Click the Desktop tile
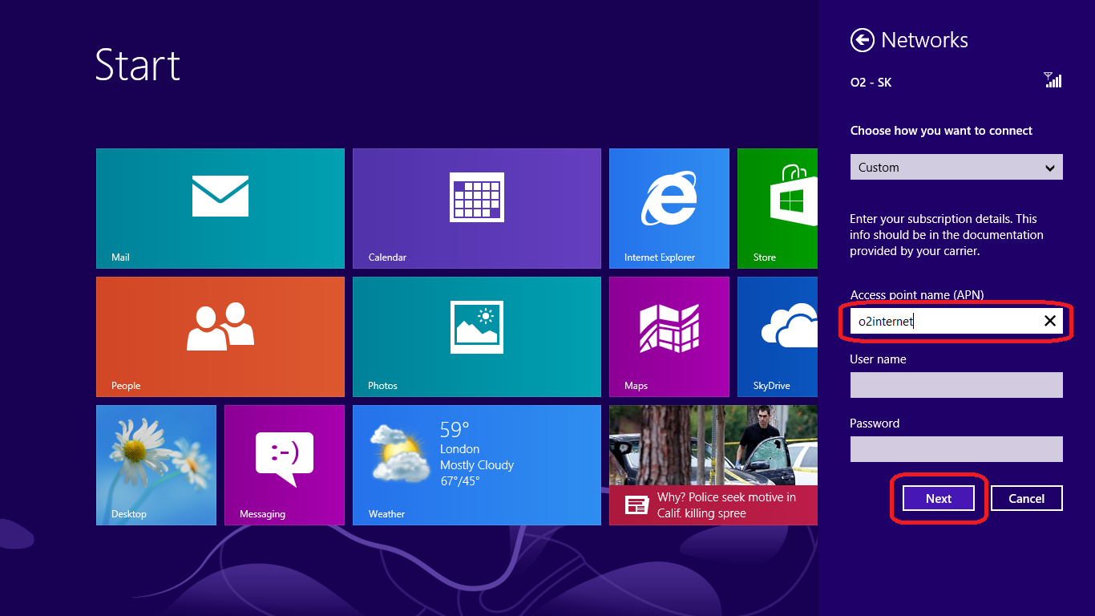The width and height of the screenshot is (1095, 616). (156, 464)
